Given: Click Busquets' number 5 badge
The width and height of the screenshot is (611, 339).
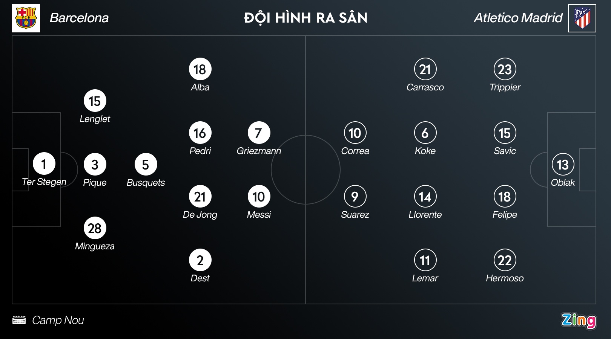Looking at the screenshot, I should [x=146, y=165].
